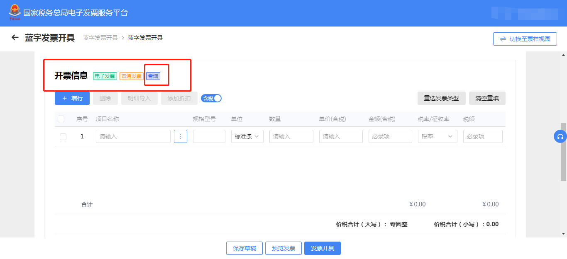Click the 规格型号 input box
Image resolution: width=567 pixels, height=259 pixels.
coord(209,136)
